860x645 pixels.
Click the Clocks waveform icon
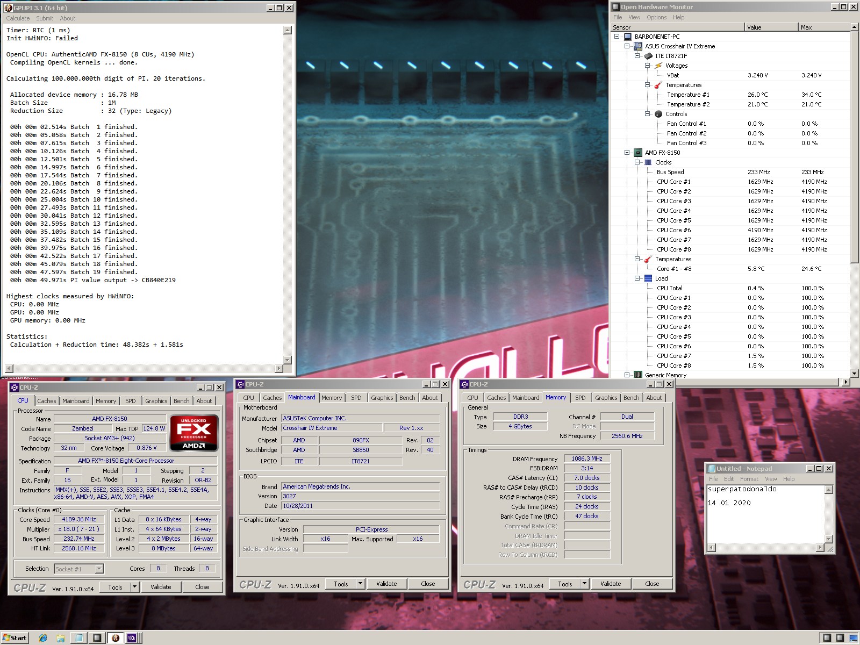(648, 162)
